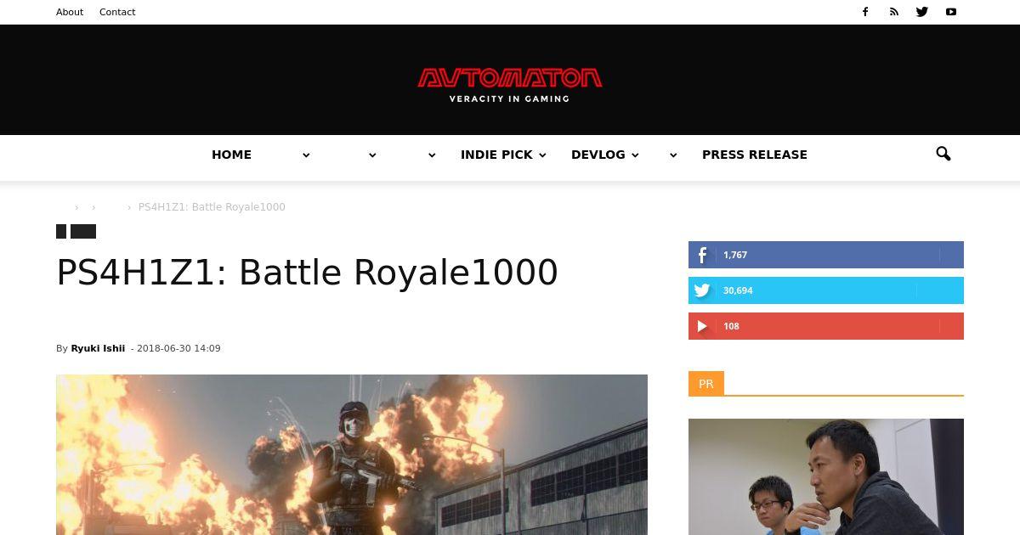Open the INDIE PICK menu item
Screen dimensions: 1020x535
[x=496, y=155]
